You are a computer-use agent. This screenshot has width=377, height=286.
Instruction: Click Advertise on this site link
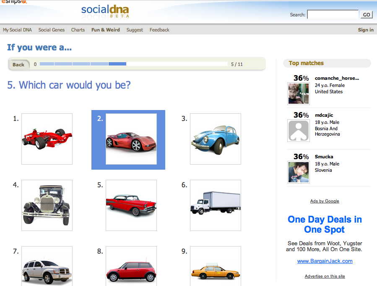pyautogui.click(x=325, y=276)
